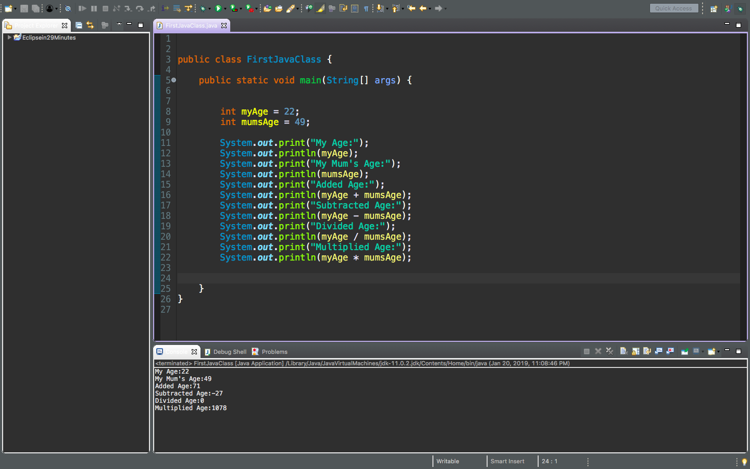Screen dimensions: 750x469
Task: Click the Step Return icon
Action: click(x=151, y=8)
